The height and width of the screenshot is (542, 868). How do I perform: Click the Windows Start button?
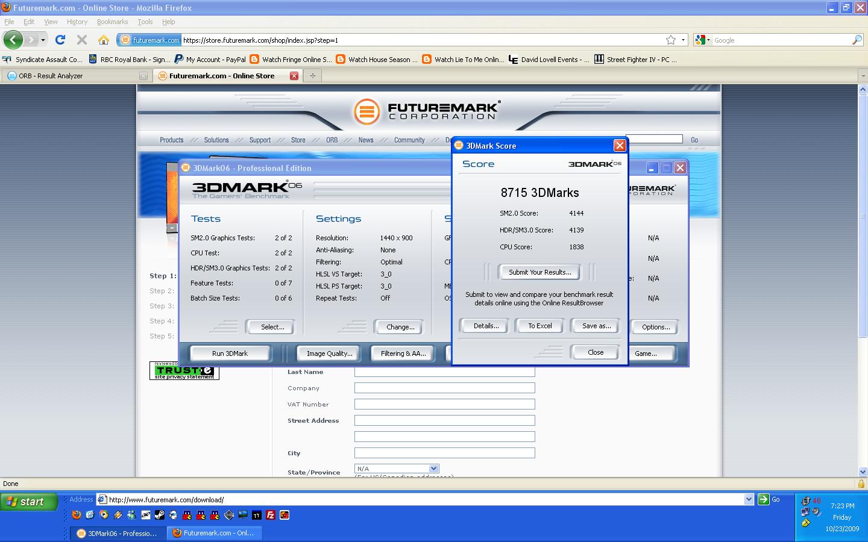coord(29,502)
